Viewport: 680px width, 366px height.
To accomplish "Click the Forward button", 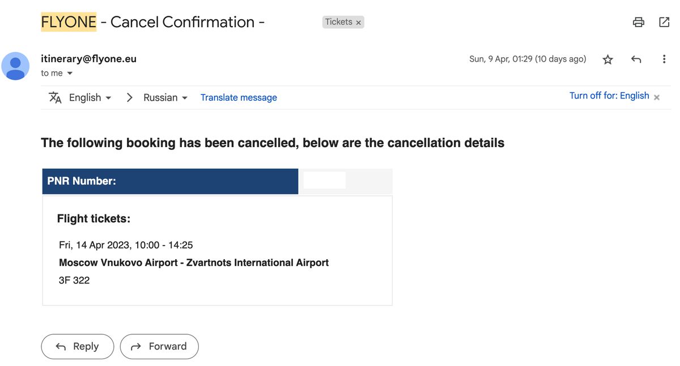I will pyautogui.click(x=159, y=347).
